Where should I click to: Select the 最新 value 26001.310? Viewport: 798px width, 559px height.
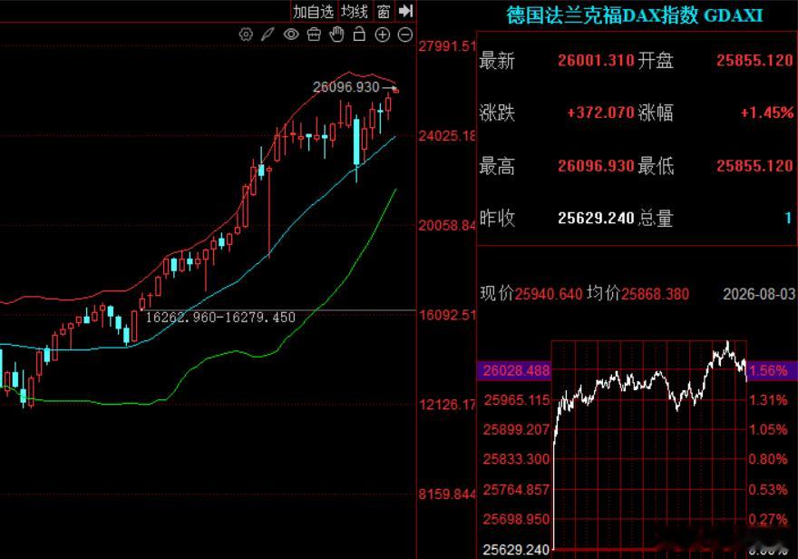click(x=596, y=61)
